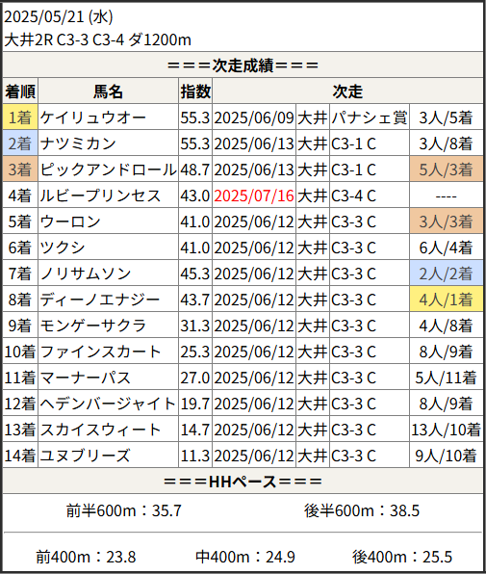Select the 前半600m：35.7 pace value
Viewport: 486px width, 574px height.
(x=123, y=510)
